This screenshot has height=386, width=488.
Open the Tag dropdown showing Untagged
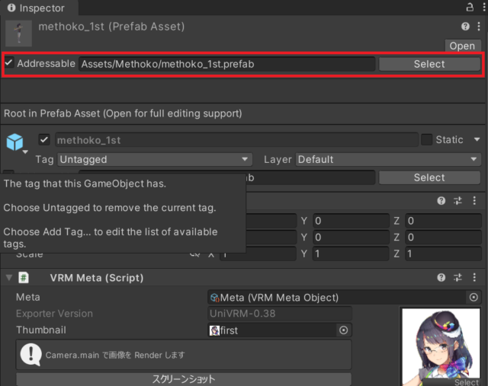pyautogui.click(x=155, y=159)
